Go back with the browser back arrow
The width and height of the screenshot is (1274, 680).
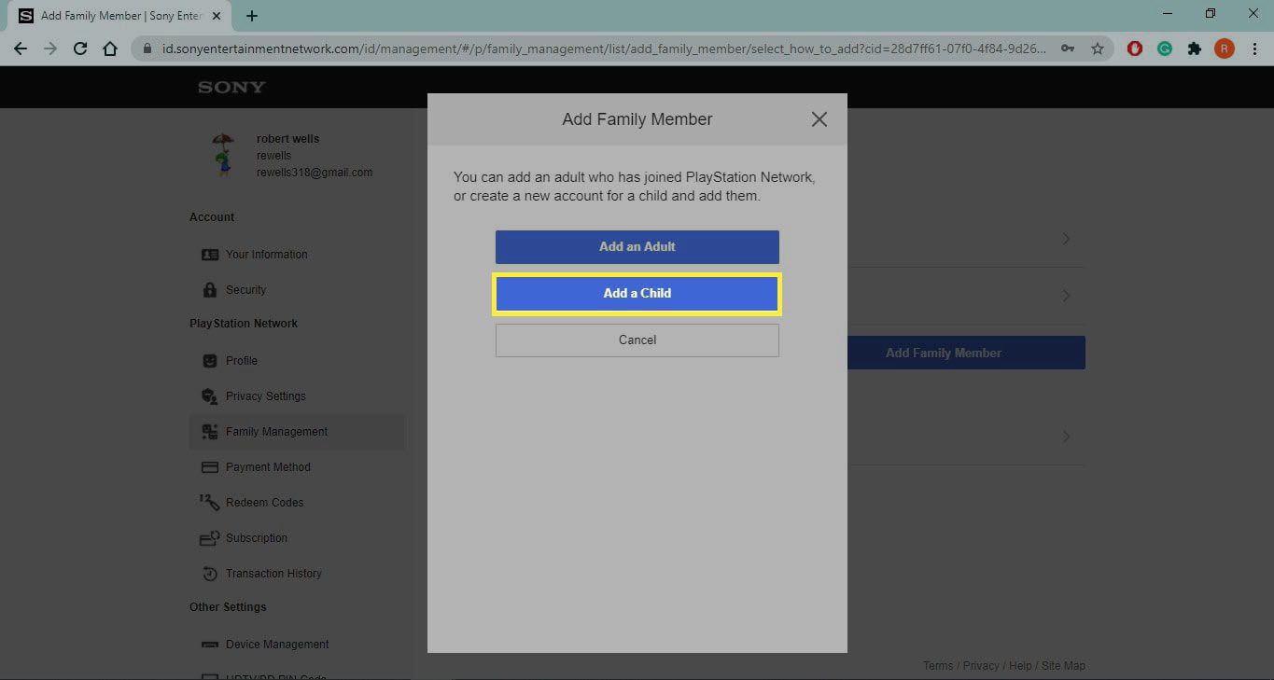[21, 49]
